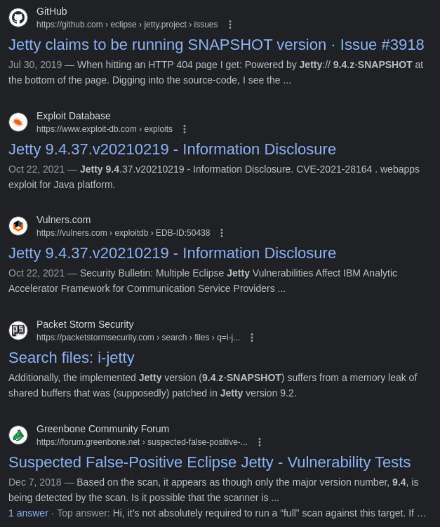The width and height of the screenshot is (440, 527).
Task: Open three-dot menu for Vulners.com result
Action: (x=222, y=233)
